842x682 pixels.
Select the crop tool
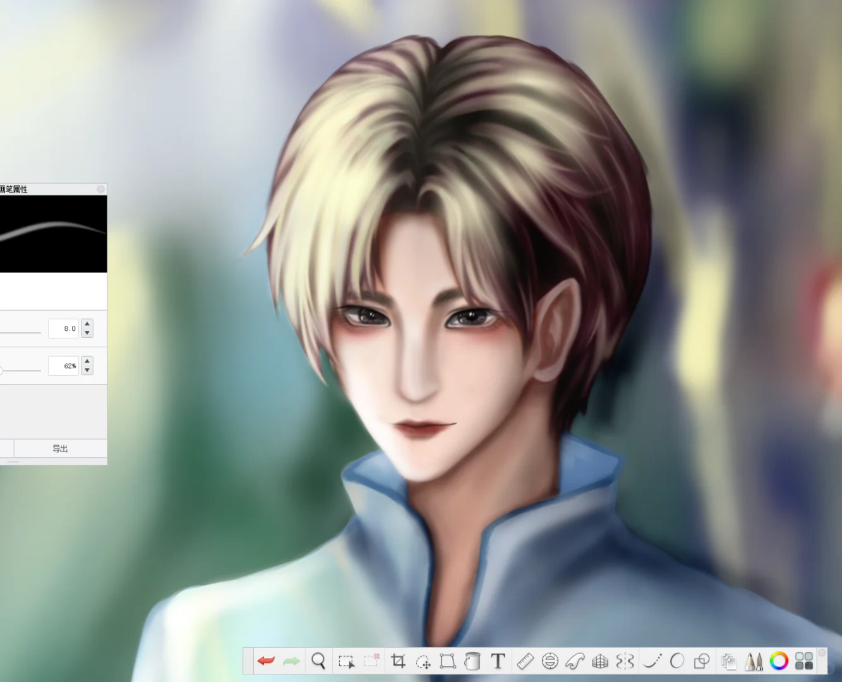coord(398,661)
